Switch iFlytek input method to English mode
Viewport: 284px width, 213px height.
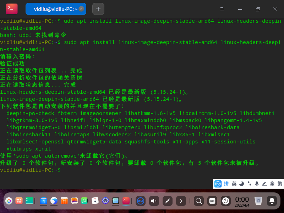(233, 184)
